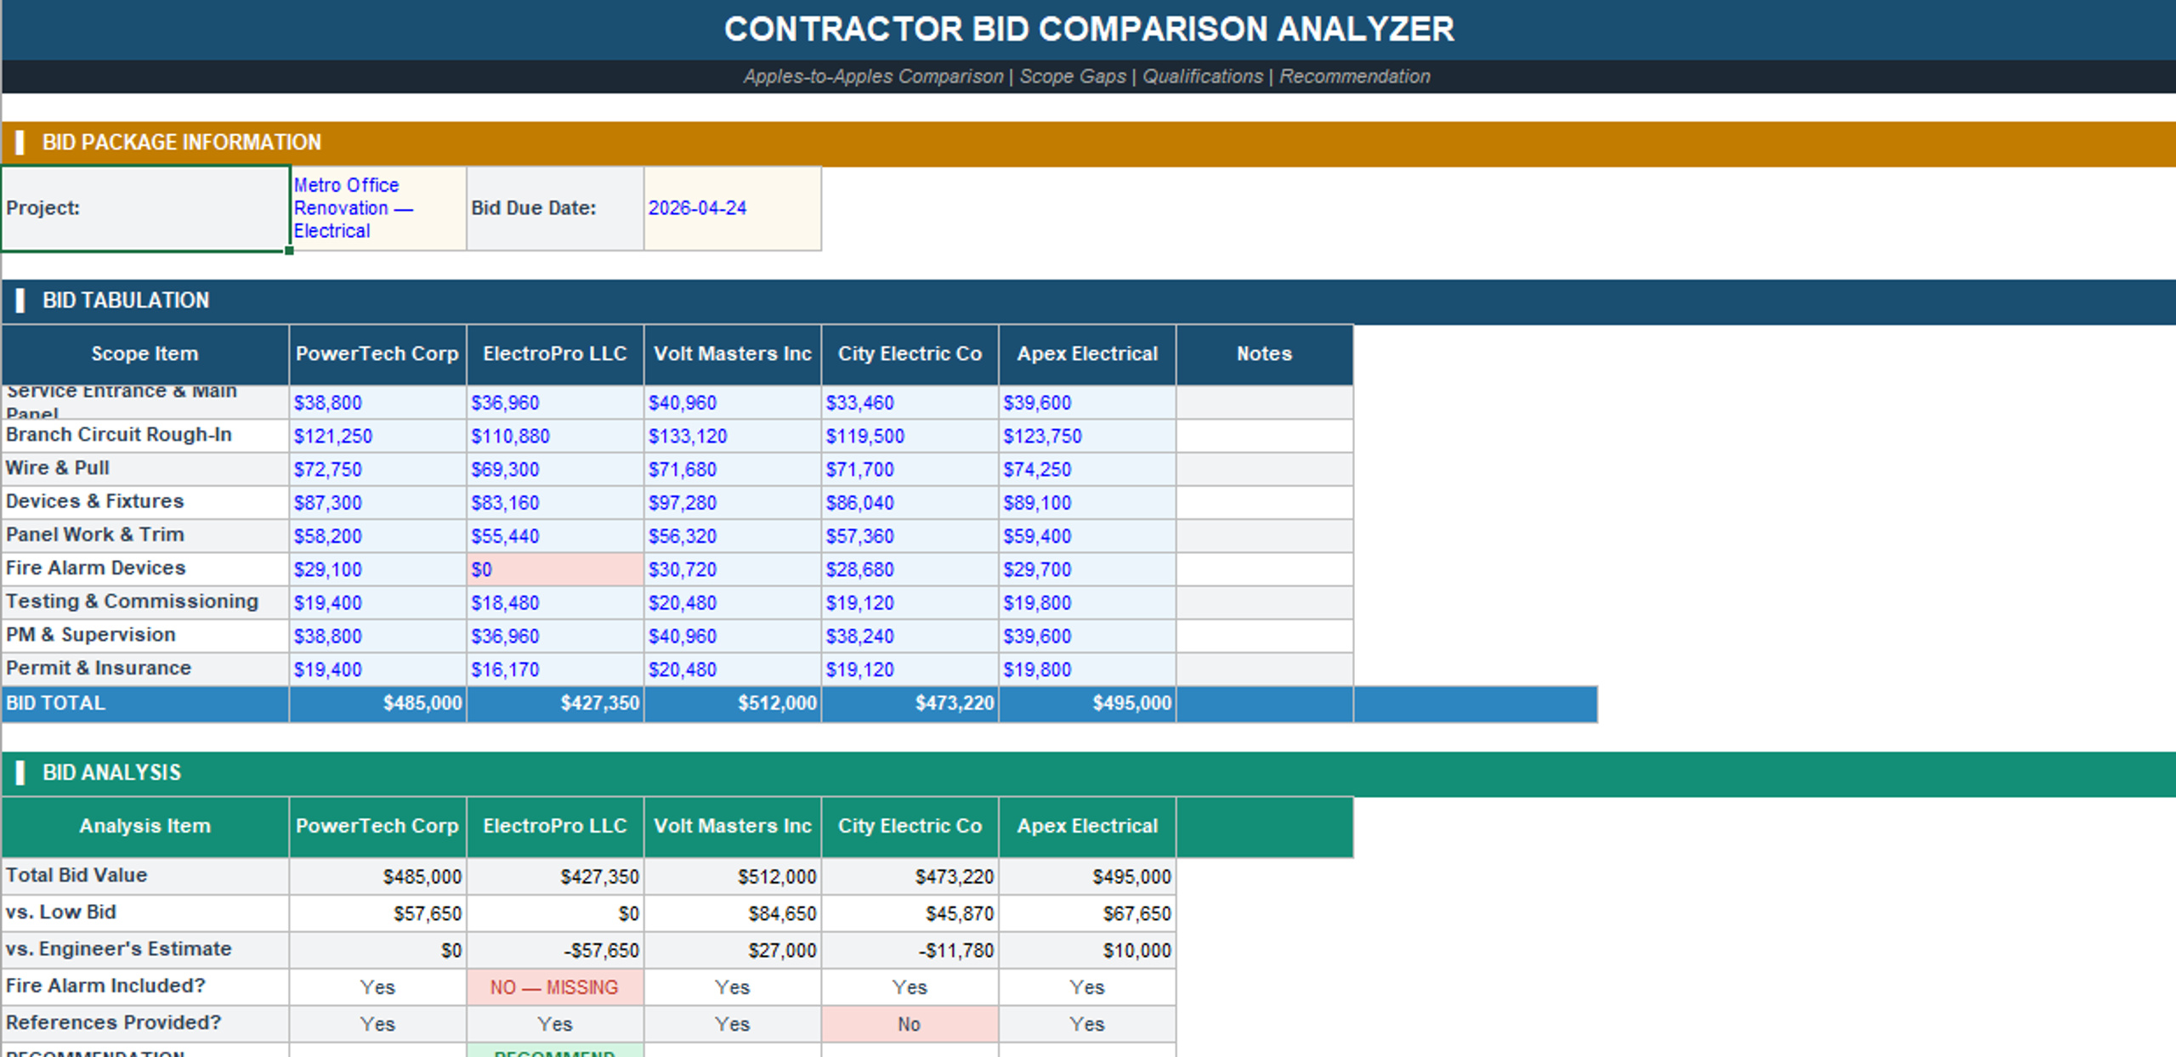Select ElectroPro bid total $427,350 in blue row
2176x1057 pixels.
tap(555, 704)
